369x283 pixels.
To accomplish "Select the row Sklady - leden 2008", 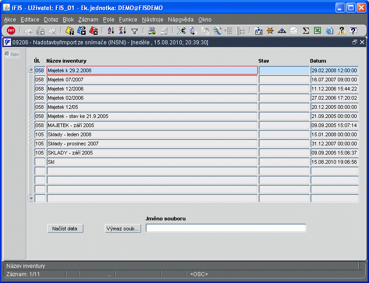I will click(x=152, y=134).
